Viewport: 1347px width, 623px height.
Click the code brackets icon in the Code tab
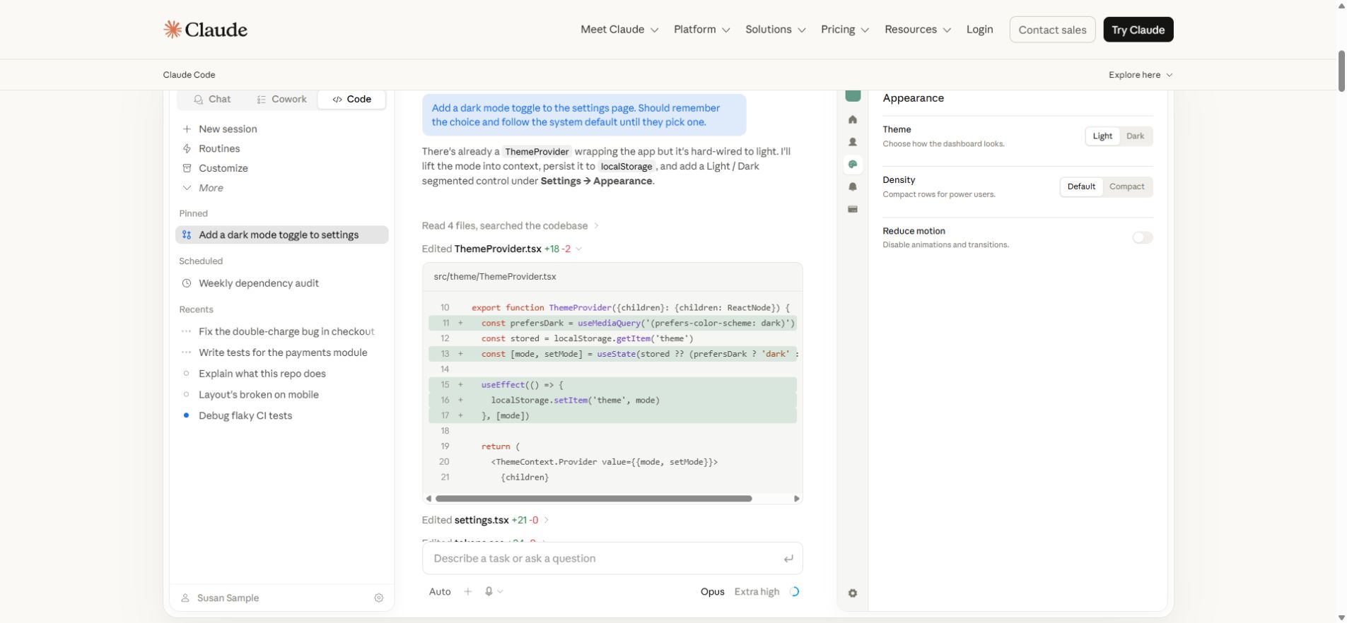coord(337,100)
